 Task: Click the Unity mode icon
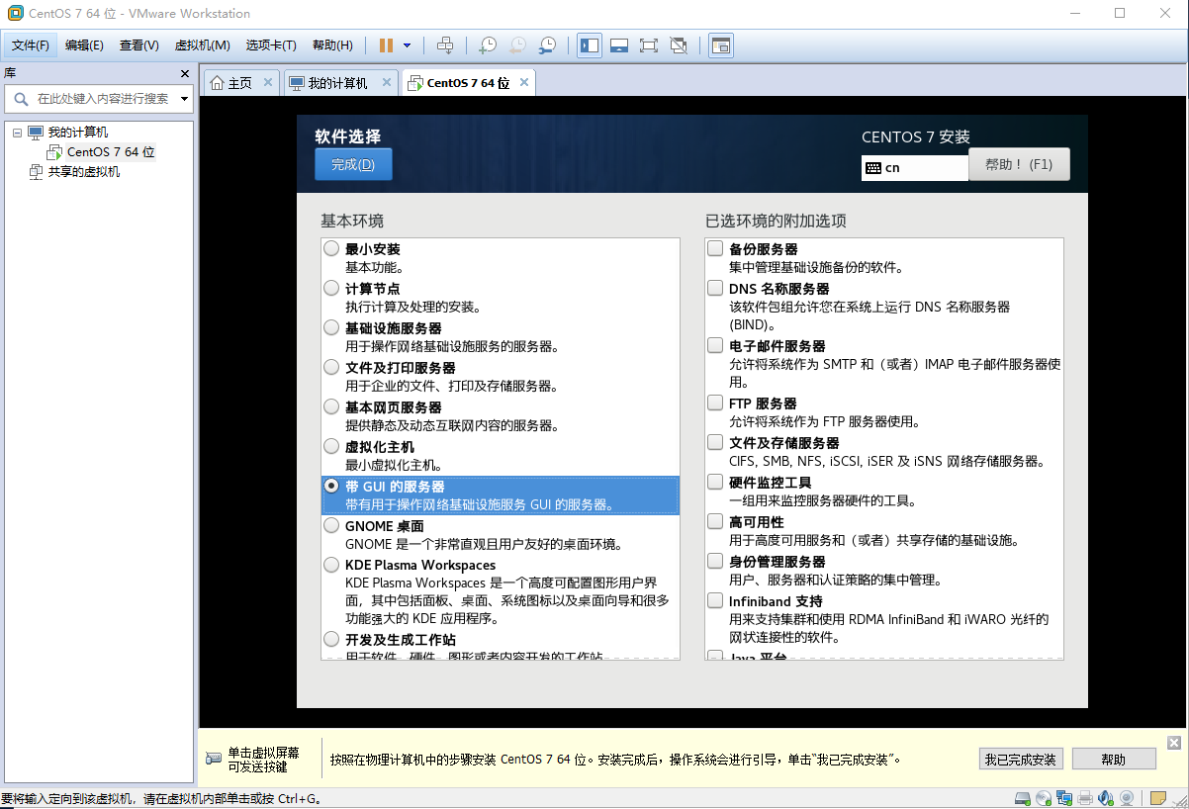679,45
